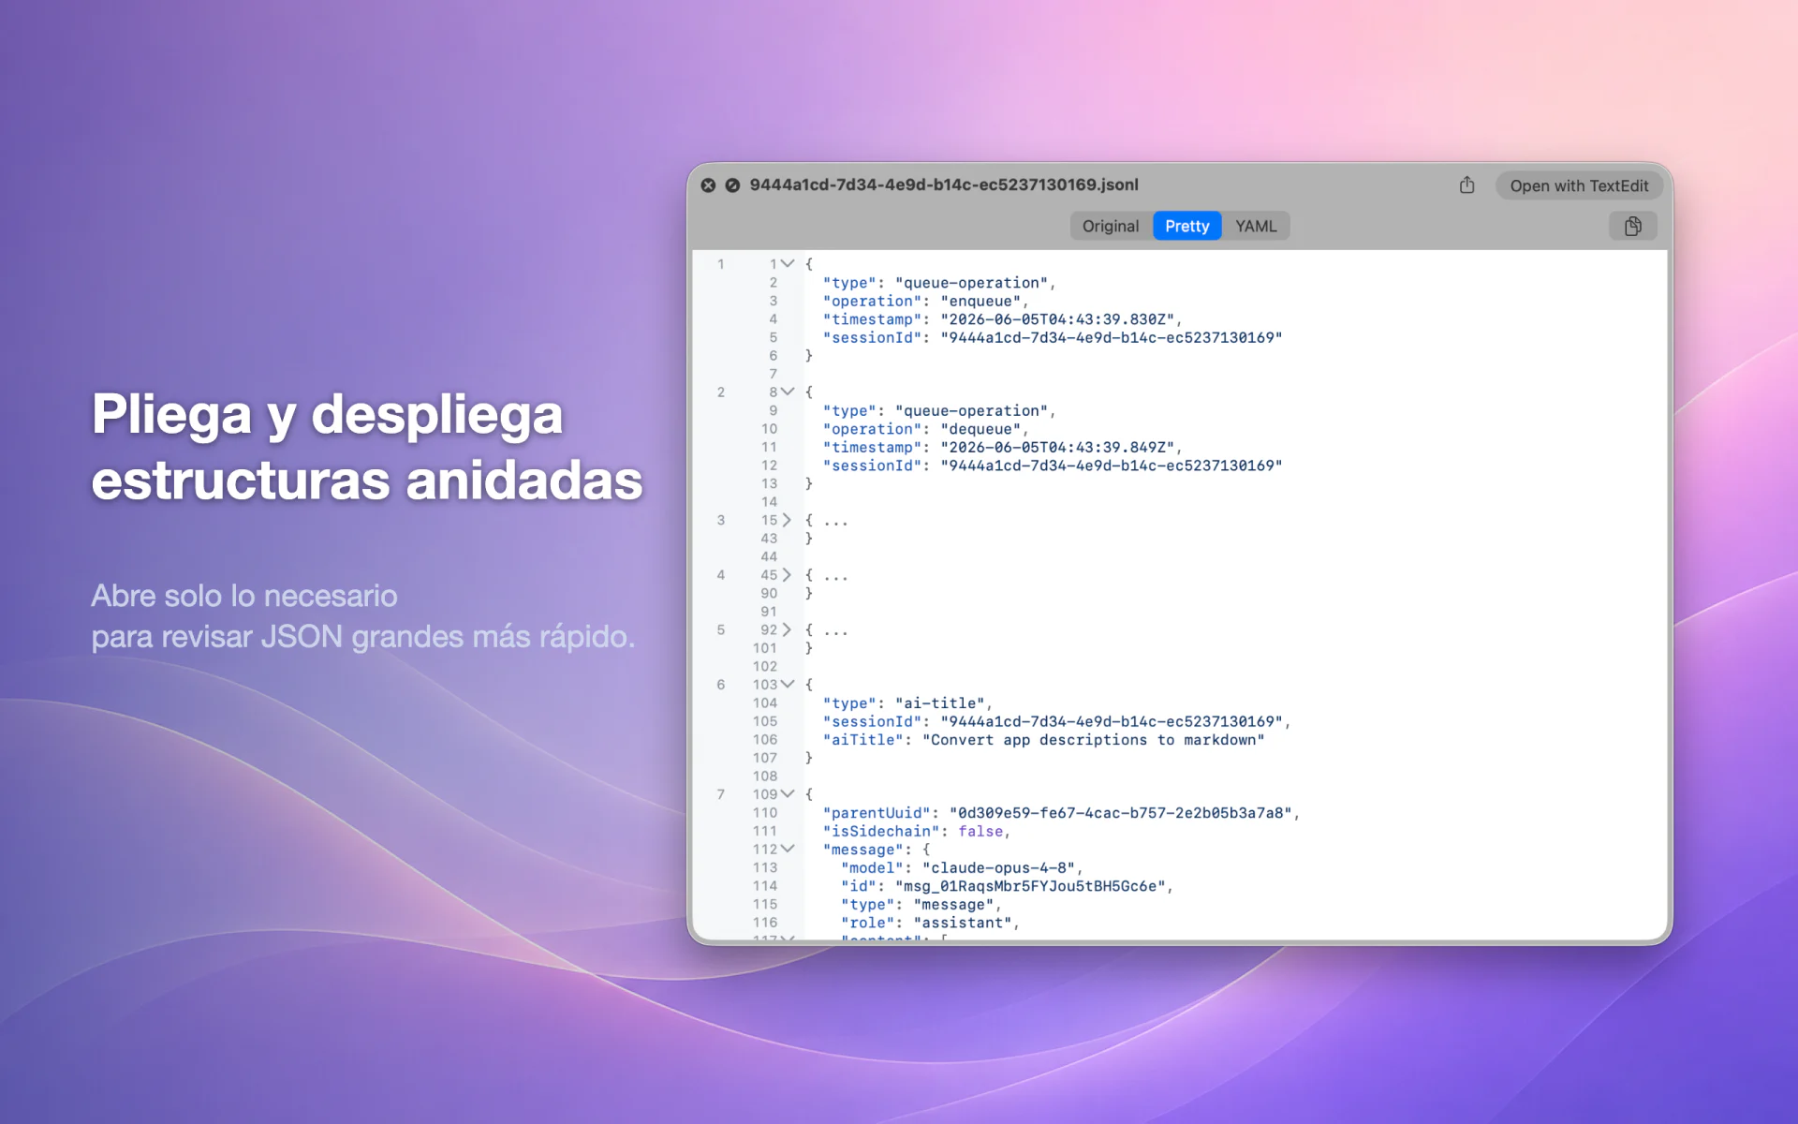This screenshot has height=1124, width=1798.
Task: Switch to the Original view tab
Action: pos(1111,226)
